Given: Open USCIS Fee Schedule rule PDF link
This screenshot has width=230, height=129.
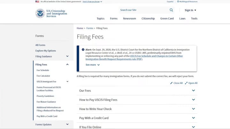Looking at the screenshot, I should tap(134, 58).
